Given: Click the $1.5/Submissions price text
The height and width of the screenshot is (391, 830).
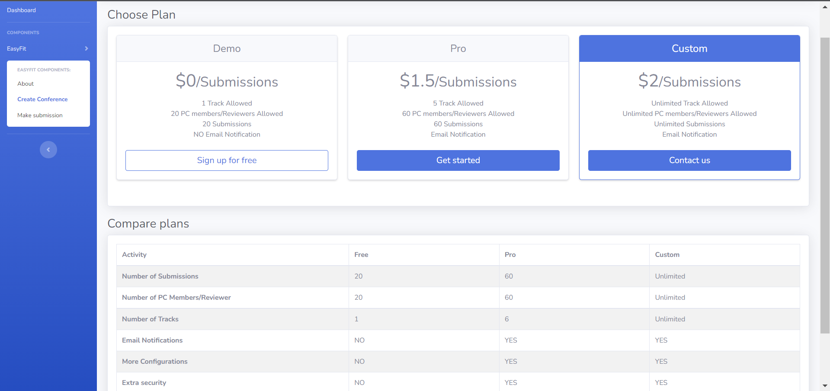Looking at the screenshot, I should (458, 81).
